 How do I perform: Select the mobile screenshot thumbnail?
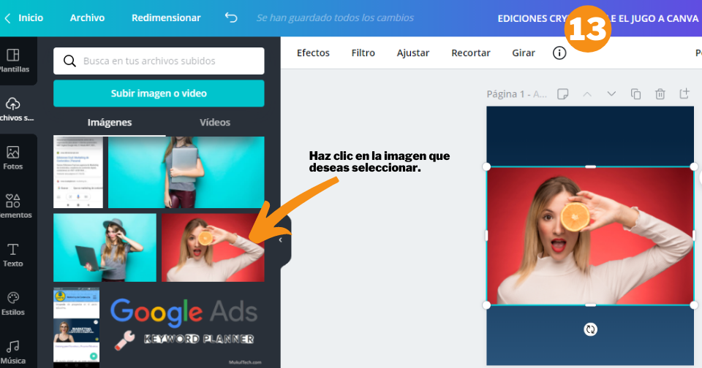pyautogui.click(x=77, y=327)
